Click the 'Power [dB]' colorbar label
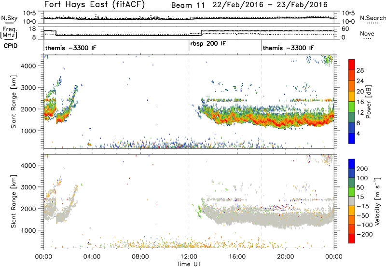386x267 pixels. [x=368, y=102]
